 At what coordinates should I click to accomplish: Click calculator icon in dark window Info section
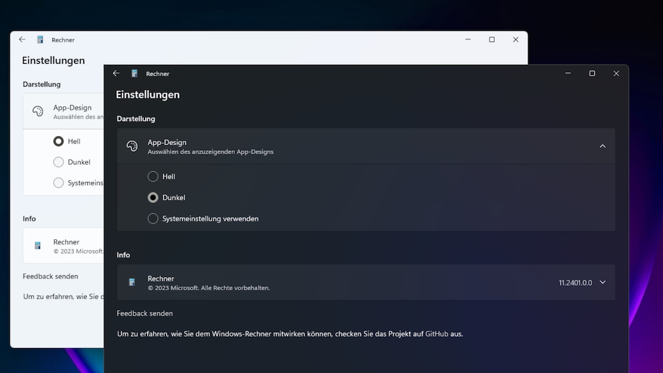click(x=132, y=282)
